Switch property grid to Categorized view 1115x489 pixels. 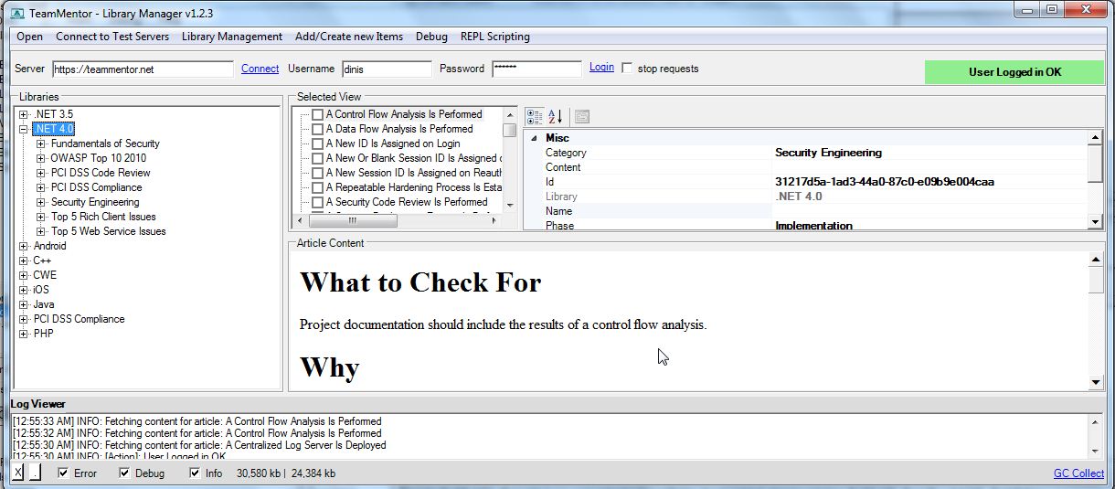534,117
